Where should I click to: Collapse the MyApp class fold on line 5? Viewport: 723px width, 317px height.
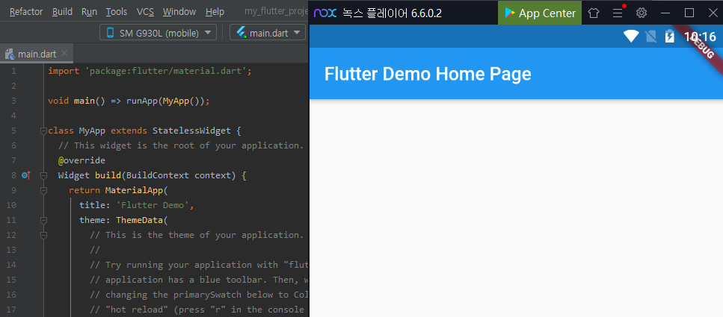click(x=43, y=131)
